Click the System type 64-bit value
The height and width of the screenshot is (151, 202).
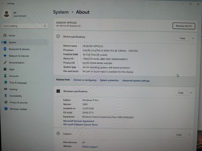106,67
